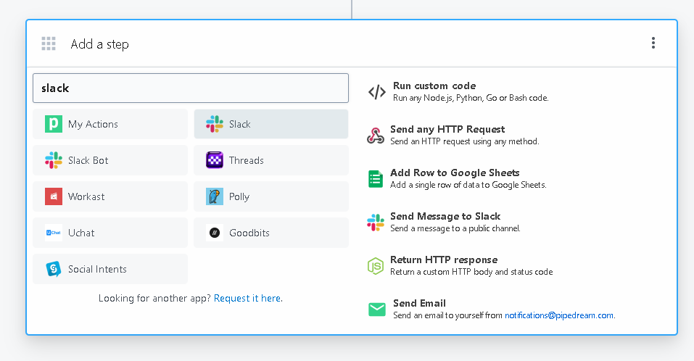Choose the Slack Bot label
This screenshot has width=694, height=361.
point(88,161)
